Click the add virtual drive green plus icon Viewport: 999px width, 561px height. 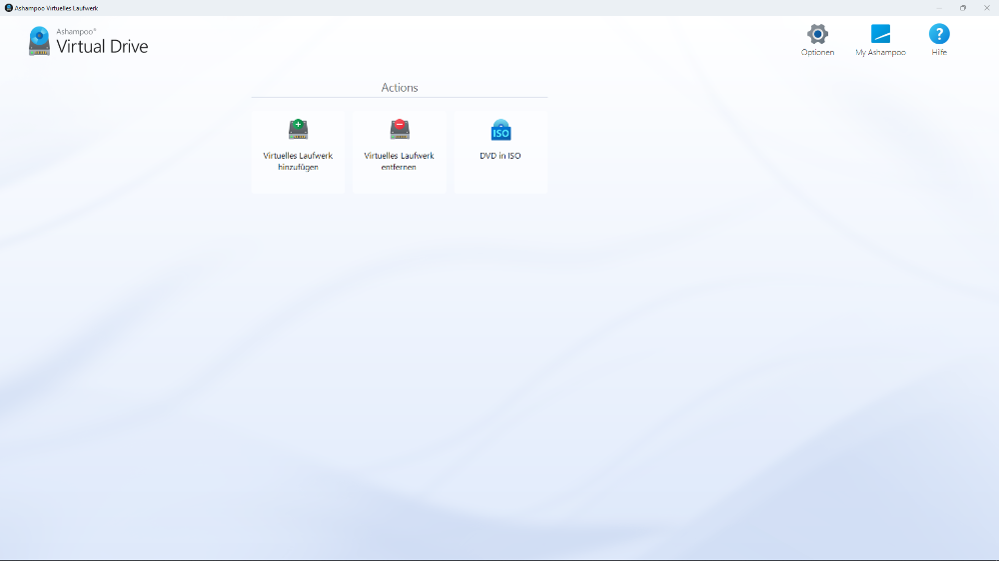click(298, 129)
